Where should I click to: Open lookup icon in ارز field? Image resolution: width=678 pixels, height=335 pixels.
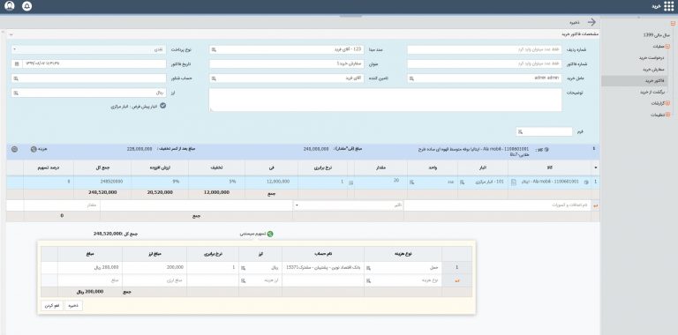pos(16,93)
